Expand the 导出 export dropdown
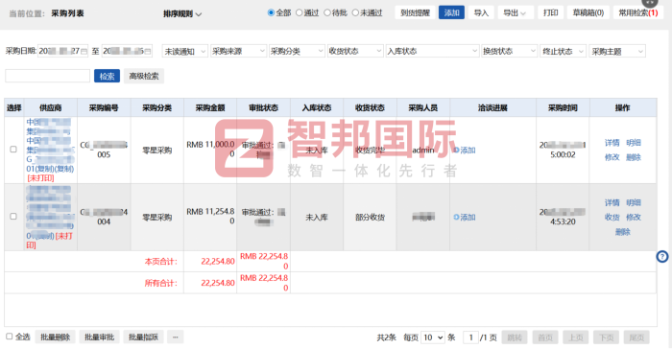672x349 pixels. (516, 12)
